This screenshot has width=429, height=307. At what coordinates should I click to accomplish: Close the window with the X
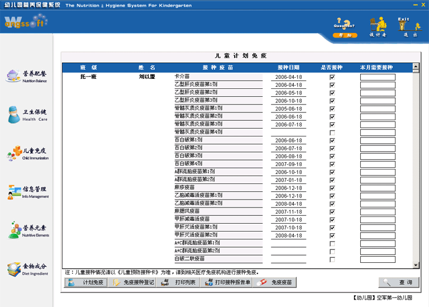[x=423, y=4]
